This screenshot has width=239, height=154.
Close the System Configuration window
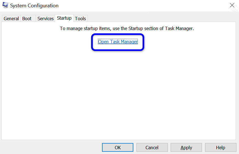click(232, 5)
